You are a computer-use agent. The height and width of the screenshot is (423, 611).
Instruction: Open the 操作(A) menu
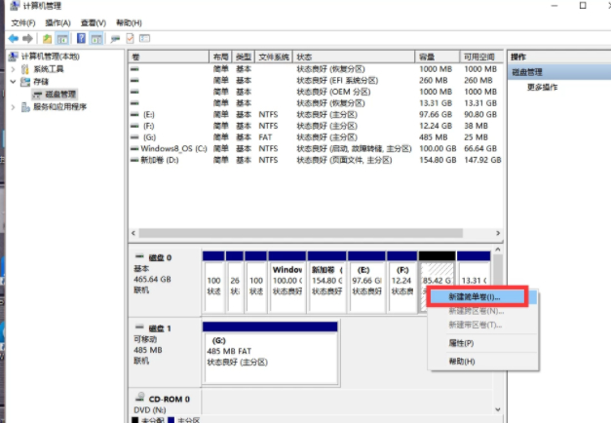[57, 23]
